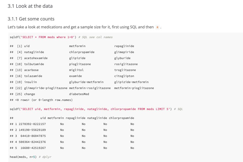Image resolution: width=243 pixels, height=162 pixels.
Task: Click the uid value 2278392-8222157
Action: (32, 124)
